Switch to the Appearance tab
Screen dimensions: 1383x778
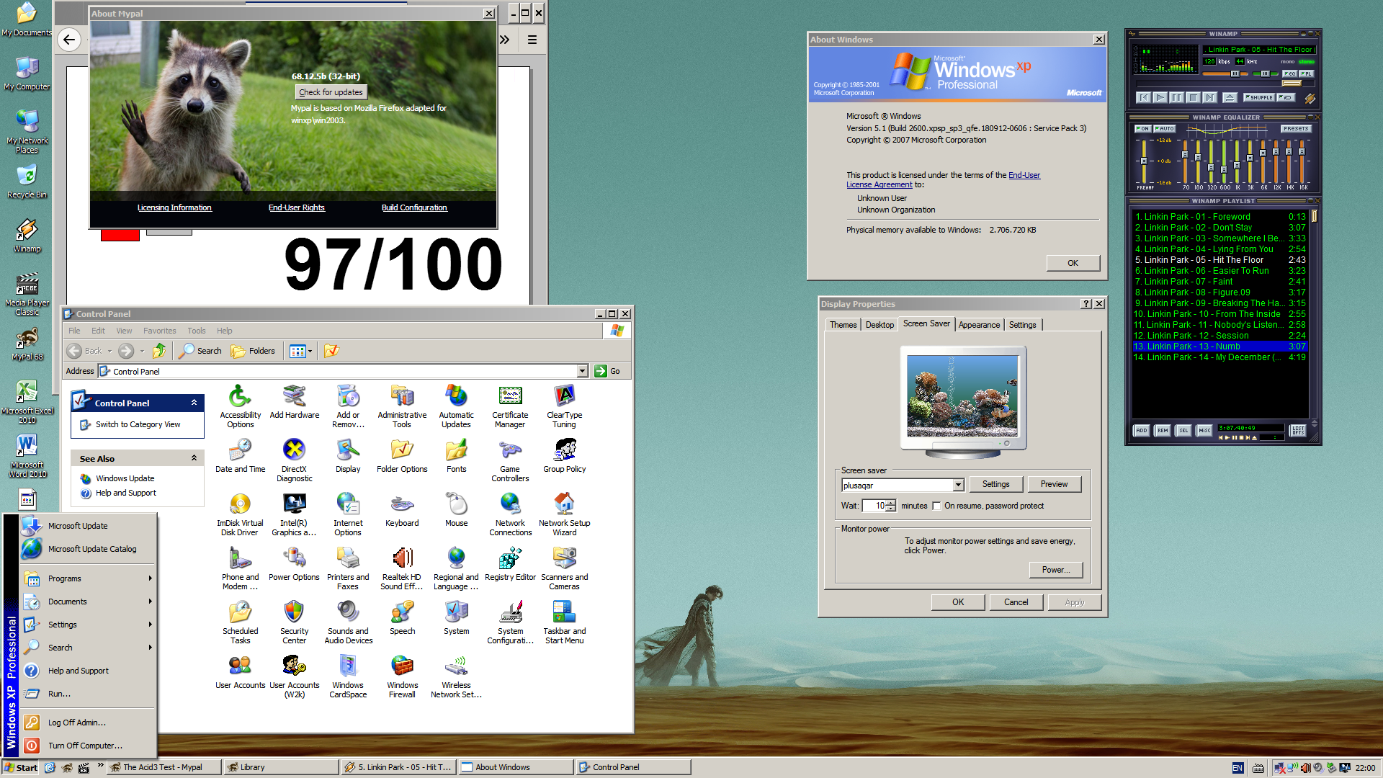coord(979,325)
